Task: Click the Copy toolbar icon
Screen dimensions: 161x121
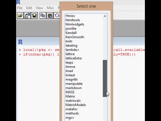Action: [x=43, y=15]
